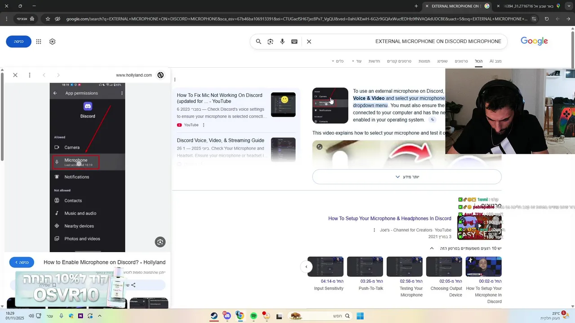Viewport: 575px width, 323px height.
Task: Open 'Discord Voice, Video, & Streaming Guide' result
Action: coord(221,140)
